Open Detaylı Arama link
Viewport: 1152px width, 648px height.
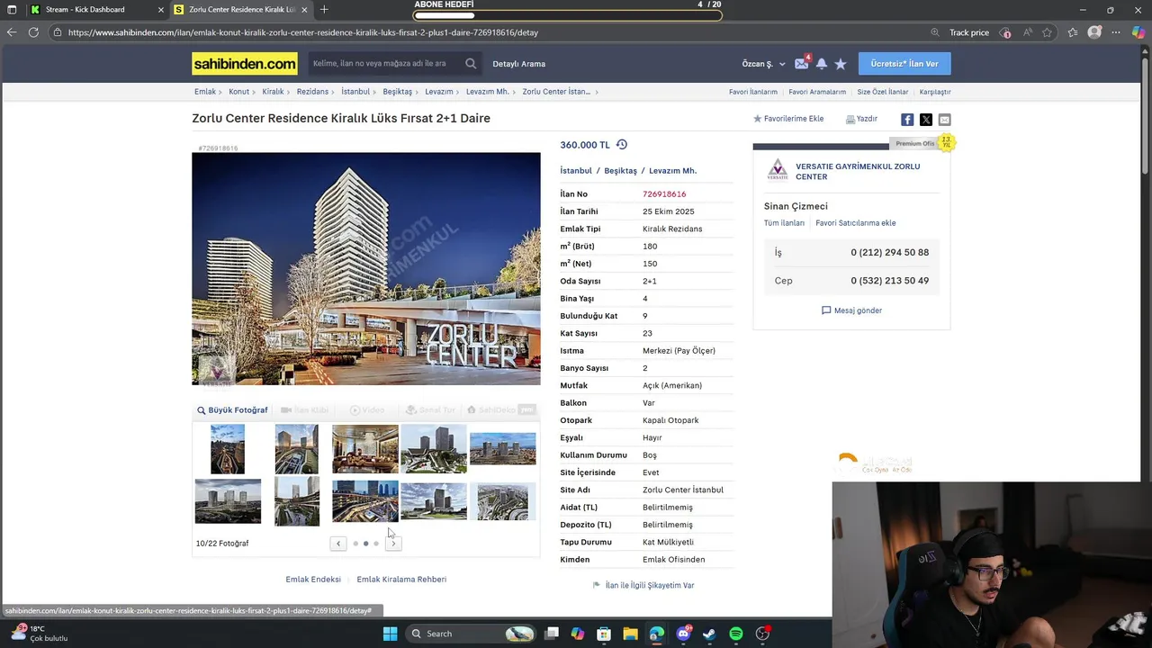(x=519, y=64)
